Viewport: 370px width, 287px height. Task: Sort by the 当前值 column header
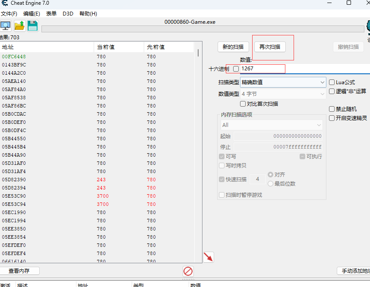tap(119, 47)
